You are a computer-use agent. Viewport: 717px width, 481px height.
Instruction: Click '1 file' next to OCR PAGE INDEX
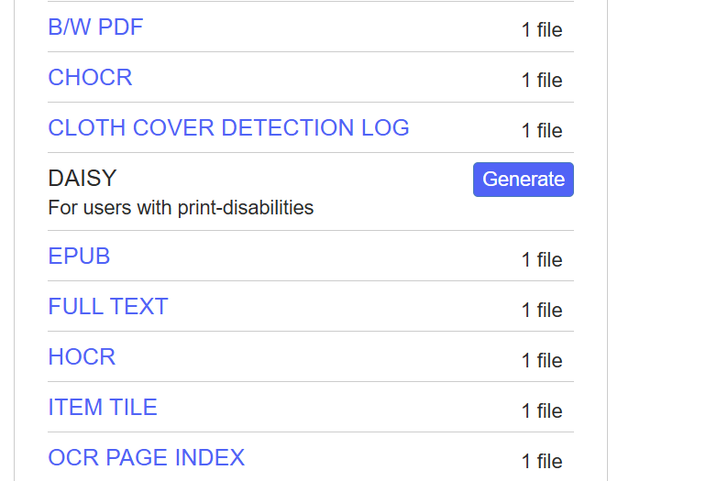pyautogui.click(x=541, y=462)
